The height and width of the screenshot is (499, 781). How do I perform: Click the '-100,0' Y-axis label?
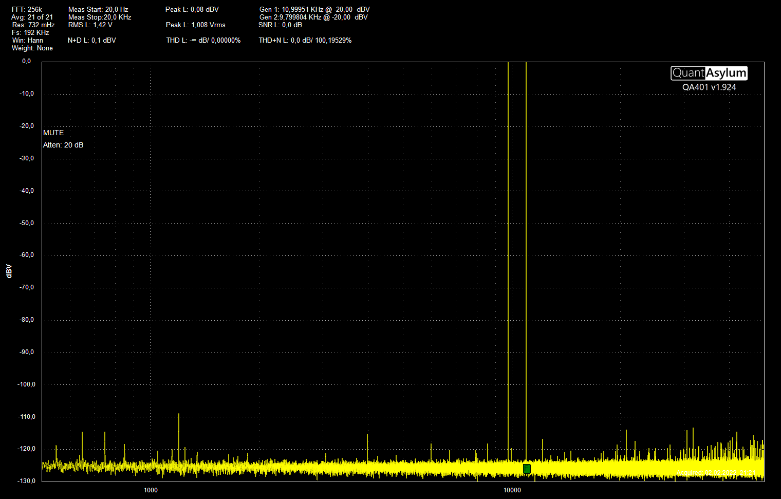[27, 384]
